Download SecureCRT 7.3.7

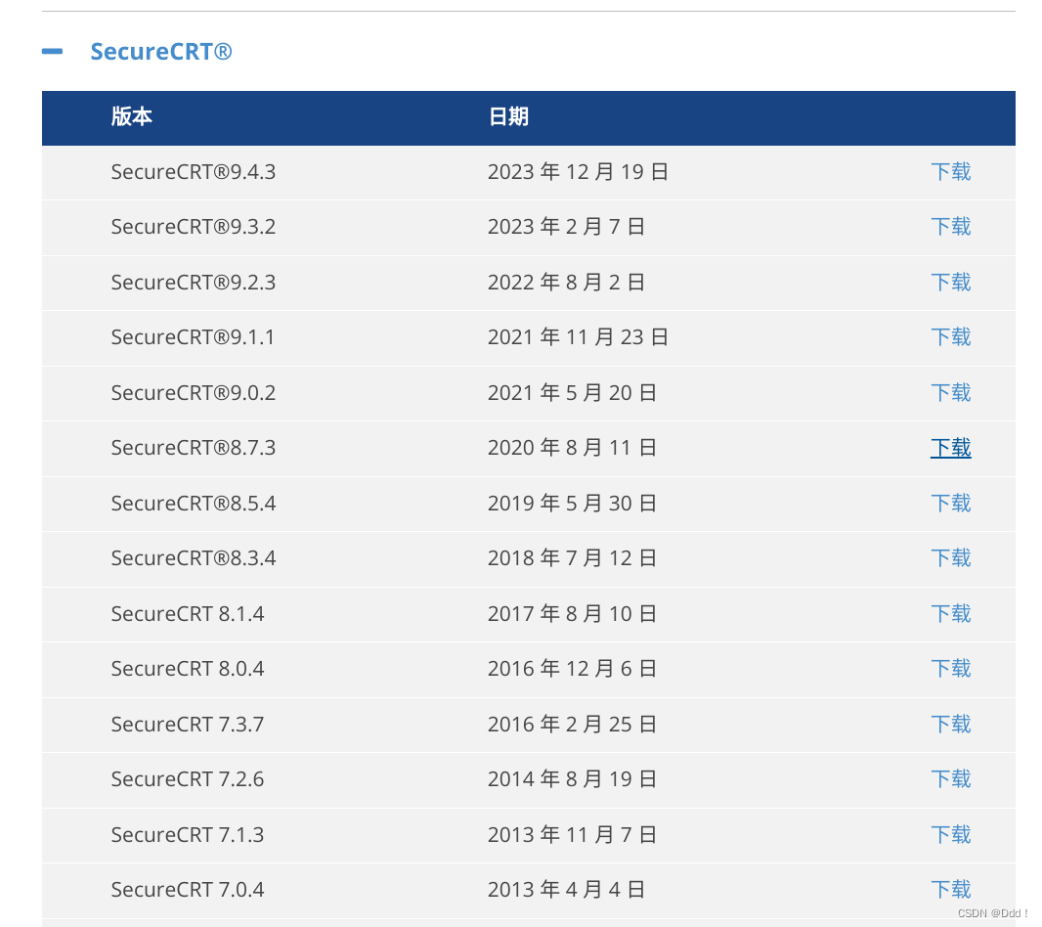pos(950,724)
